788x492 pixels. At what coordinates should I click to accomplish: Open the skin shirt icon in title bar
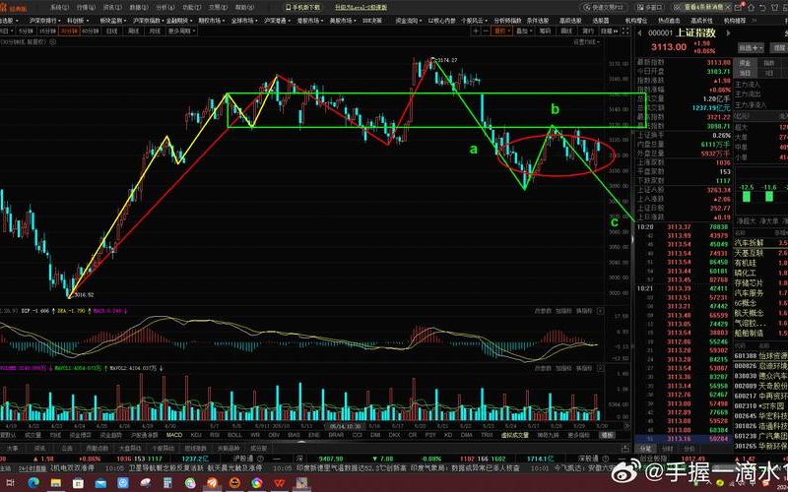pyautogui.click(x=774, y=7)
